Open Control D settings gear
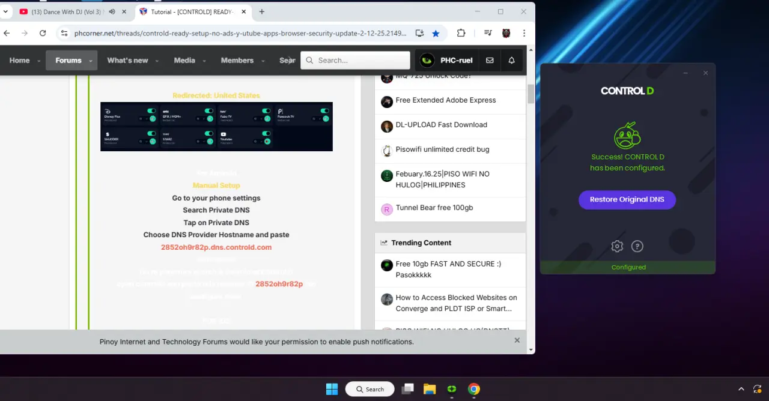The width and height of the screenshot is (769, 401). coord(617,246)
